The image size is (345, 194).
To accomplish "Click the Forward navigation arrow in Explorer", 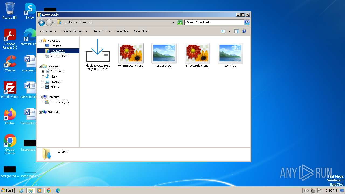I will coord(49,22).
